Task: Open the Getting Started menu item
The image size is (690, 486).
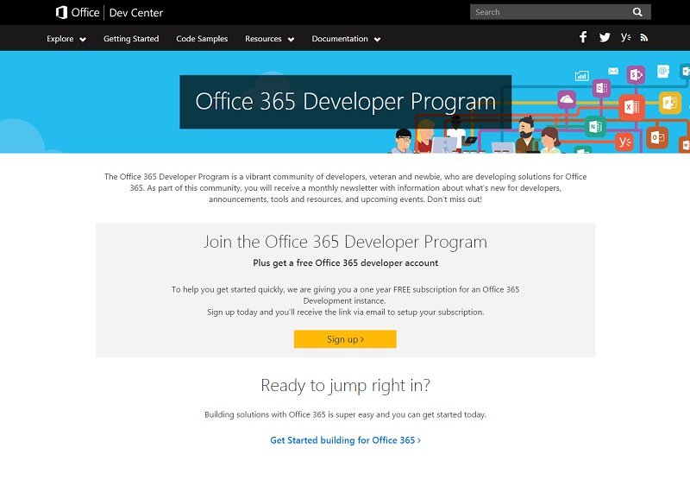Action: (131, 39)
